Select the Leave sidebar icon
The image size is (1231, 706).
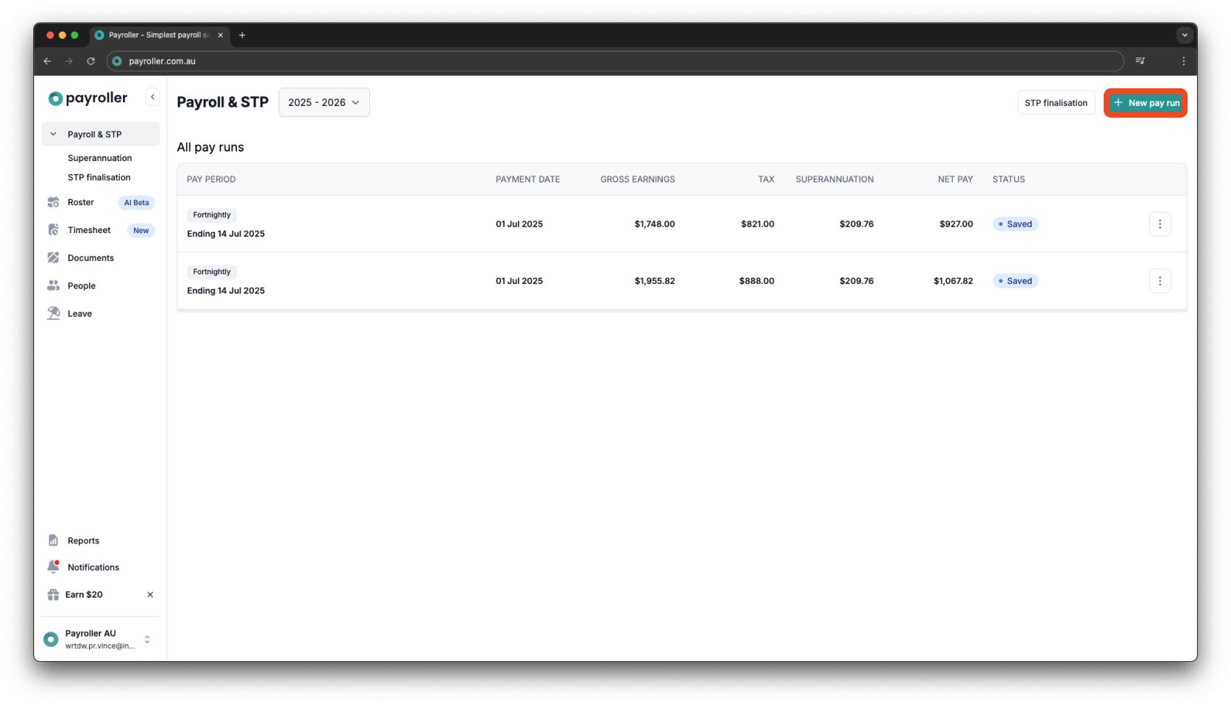pyautogui.click(x=54, y=313)
